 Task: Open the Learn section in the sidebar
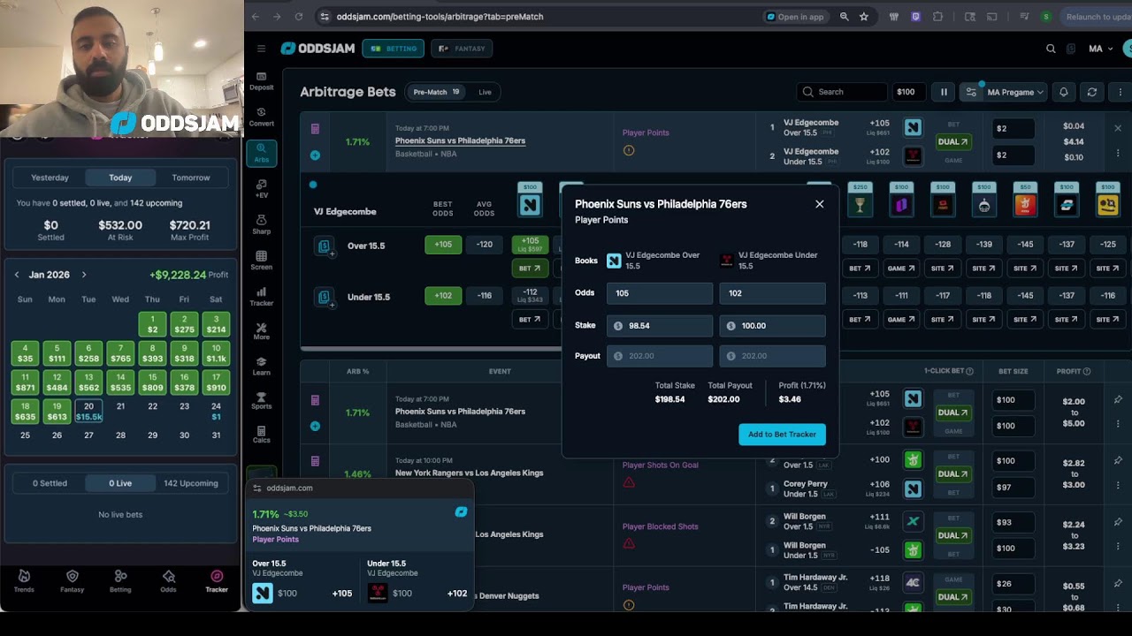(261, 367)
